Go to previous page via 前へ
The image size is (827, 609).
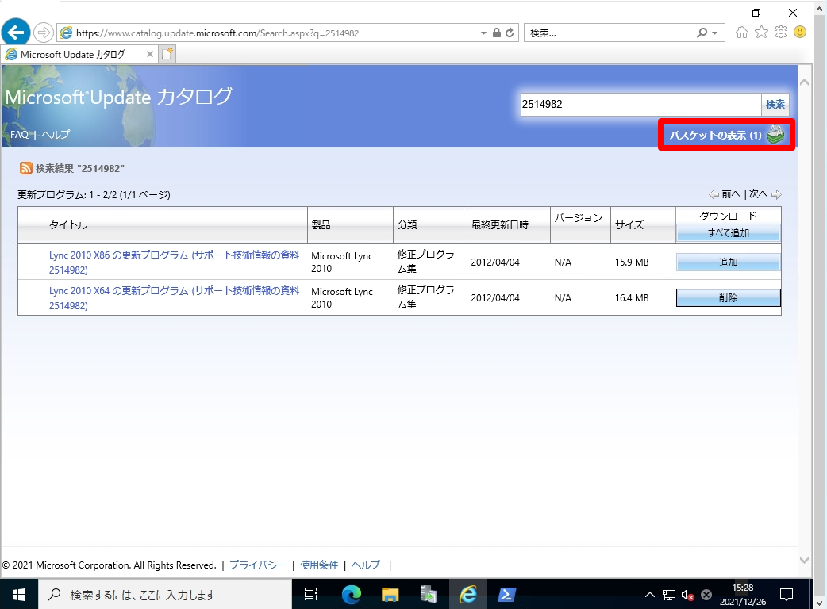730,194
